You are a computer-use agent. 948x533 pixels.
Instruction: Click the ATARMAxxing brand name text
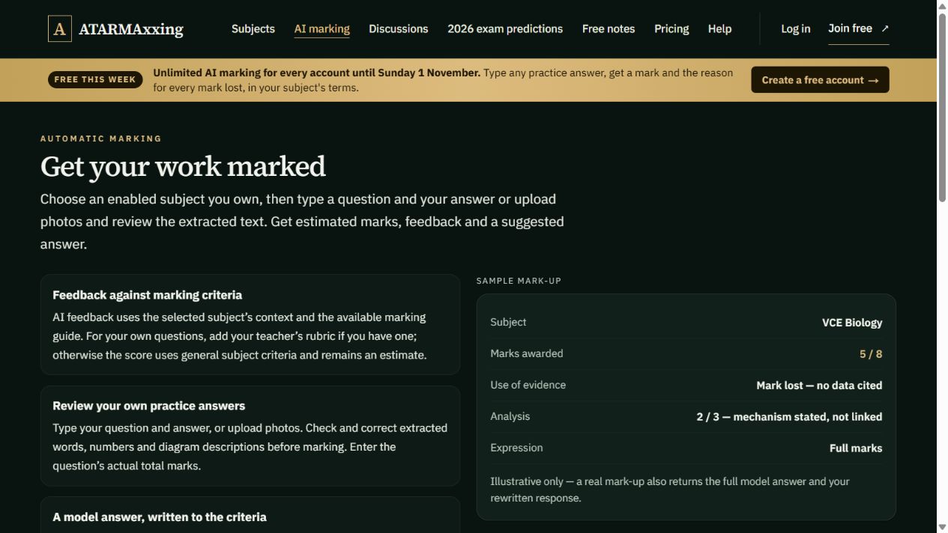tap(131, 29)
